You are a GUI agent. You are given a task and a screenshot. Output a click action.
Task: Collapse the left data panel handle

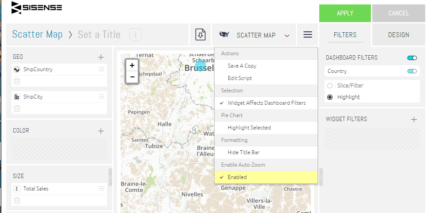pos(110,177)
